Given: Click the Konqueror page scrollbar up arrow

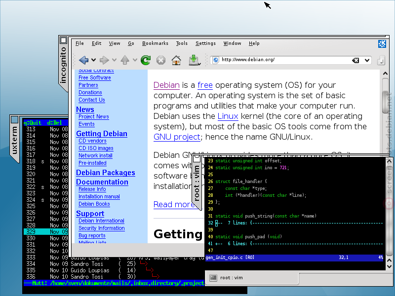Looking at the screenshot, I should point(385,74).
